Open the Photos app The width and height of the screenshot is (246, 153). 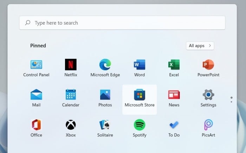click(105, 98)
